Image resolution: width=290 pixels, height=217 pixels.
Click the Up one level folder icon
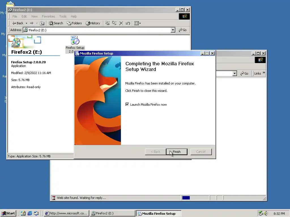[x=42, y=23]
